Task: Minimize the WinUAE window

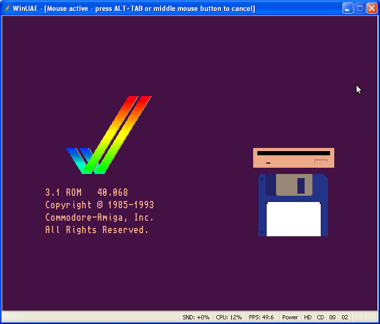Action: click(x=348, y=8)
